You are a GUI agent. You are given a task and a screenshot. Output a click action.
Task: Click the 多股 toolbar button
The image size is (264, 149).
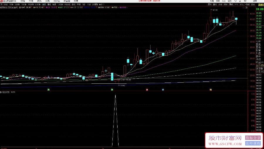pyautogui.click(x=220, y=4)
